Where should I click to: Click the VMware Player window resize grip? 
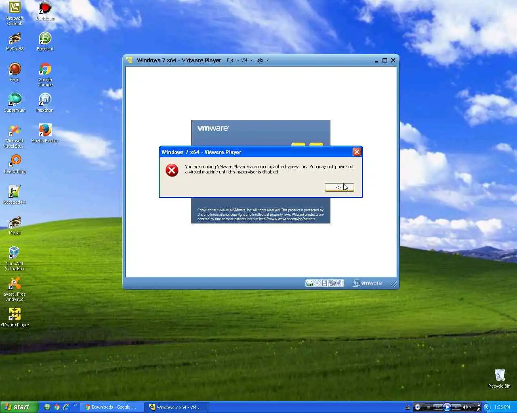(394, 284)
